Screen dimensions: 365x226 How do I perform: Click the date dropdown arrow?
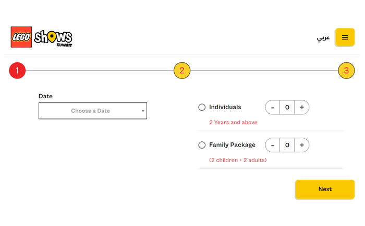[x=143, y=111]
